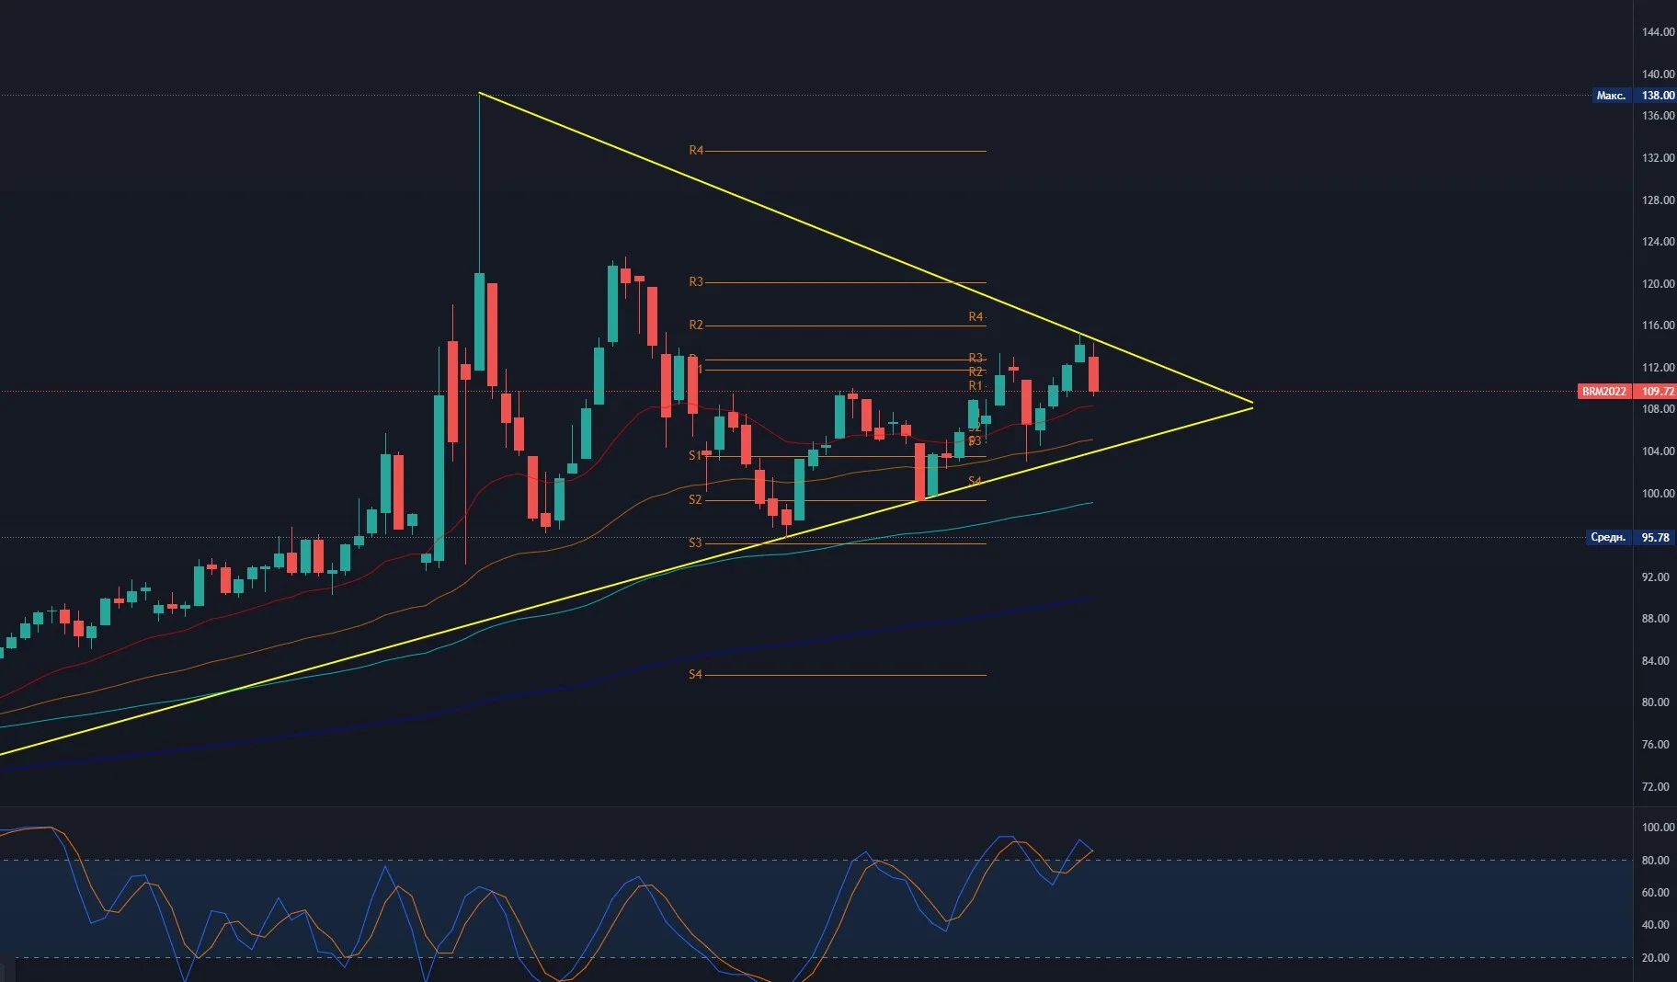This screenshot has width=1677, height=982.
Task: Select the S1 pivot level label
Action: 695,456
